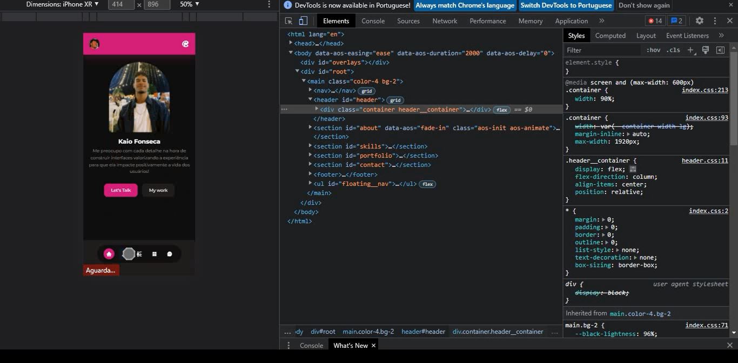Switch to the Network tab
This screenshot has height=363, width=738.
445,21
